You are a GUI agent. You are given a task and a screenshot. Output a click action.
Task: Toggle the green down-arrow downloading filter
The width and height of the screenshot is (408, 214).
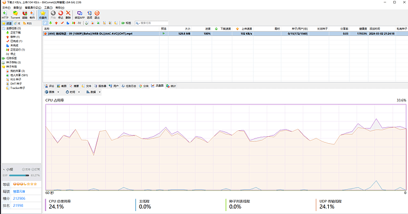[50, 23]
